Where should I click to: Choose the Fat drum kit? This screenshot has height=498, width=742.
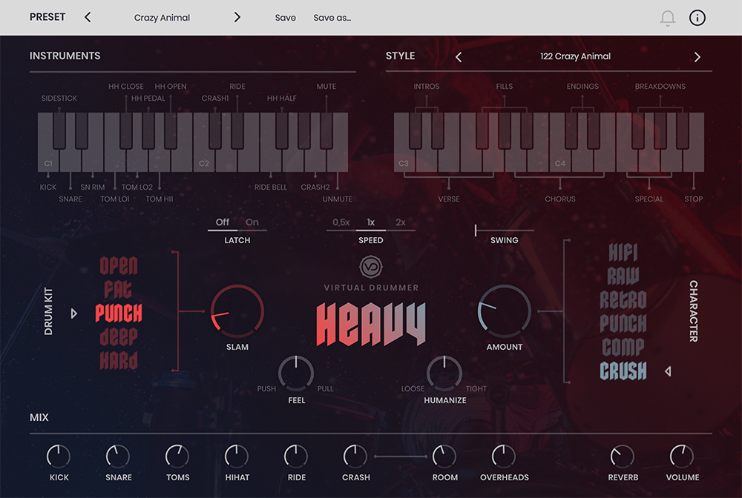coord(118,289)
